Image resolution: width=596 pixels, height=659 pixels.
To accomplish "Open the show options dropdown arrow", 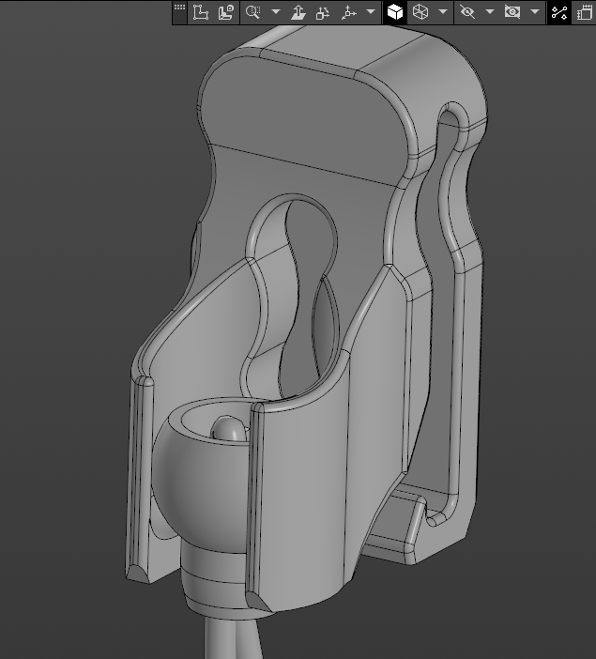I will click(535, 12).
